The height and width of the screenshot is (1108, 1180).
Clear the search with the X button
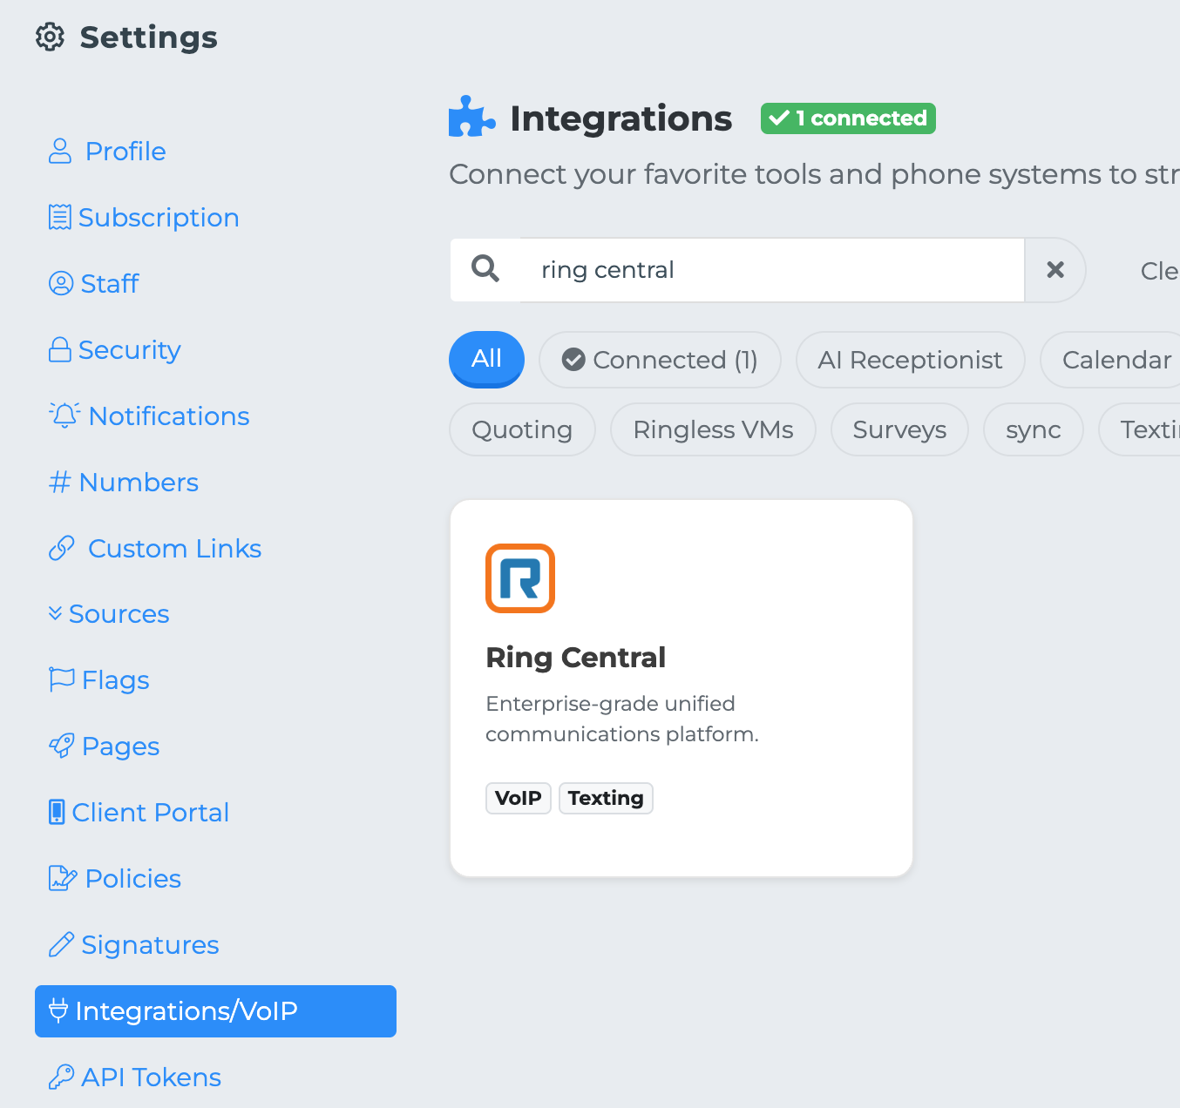coord(1055,270)
